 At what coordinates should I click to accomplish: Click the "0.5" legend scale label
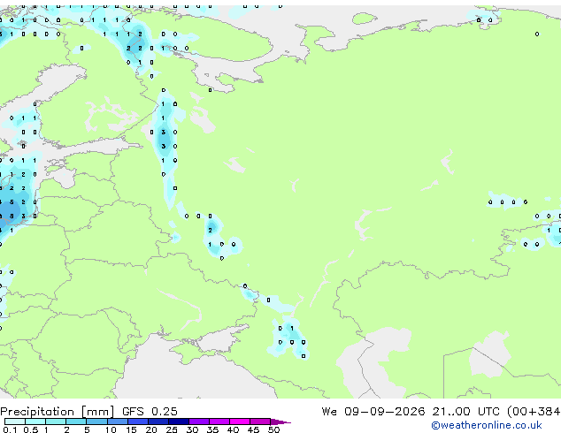(30, 429)
